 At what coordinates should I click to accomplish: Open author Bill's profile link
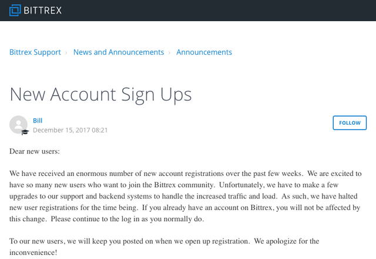coord(38,121)
